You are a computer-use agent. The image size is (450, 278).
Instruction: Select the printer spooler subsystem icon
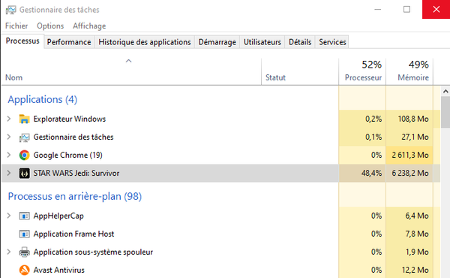pos(25,252)
